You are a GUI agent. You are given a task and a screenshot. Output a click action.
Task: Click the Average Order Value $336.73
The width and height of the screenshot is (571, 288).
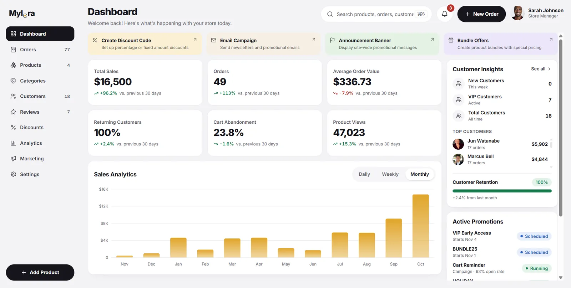[x=352, y=82]
